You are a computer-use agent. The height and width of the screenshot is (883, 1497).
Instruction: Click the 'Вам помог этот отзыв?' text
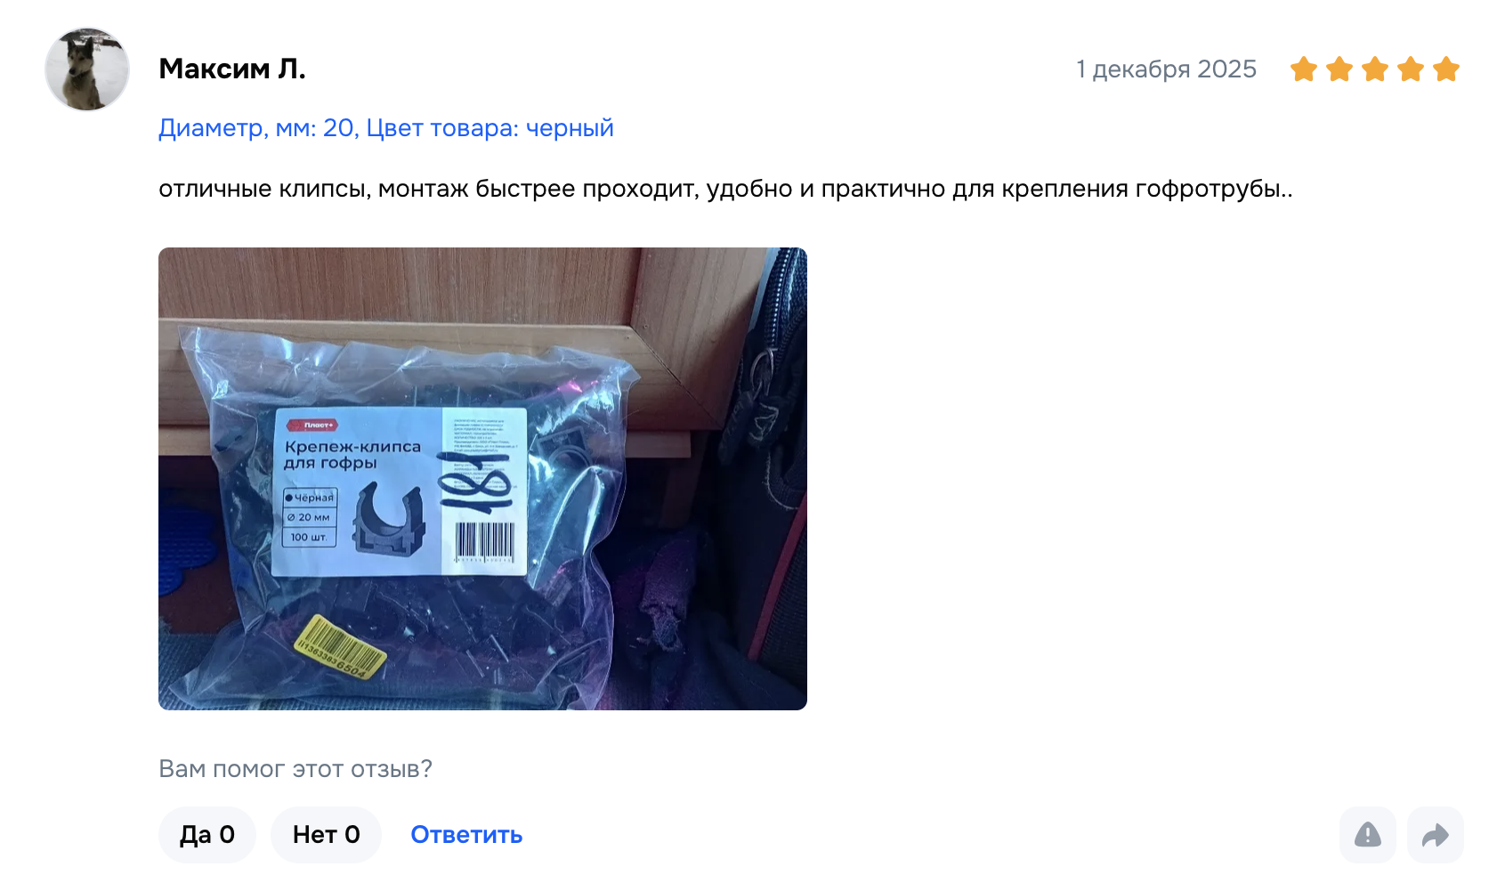pyautogui.click(x=295, y=768)
